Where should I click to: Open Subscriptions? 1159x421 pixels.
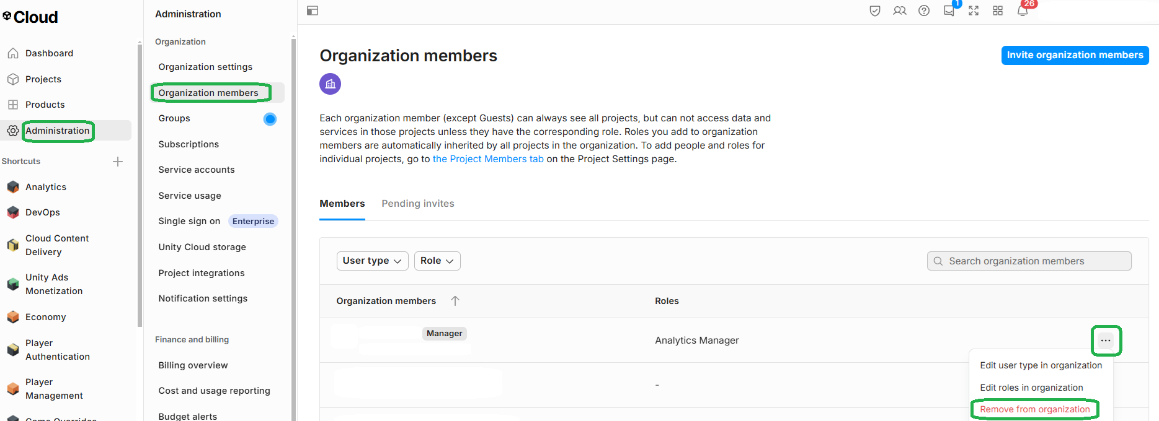coord(189,144)
